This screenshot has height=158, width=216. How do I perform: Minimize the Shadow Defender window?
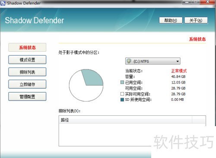coord(187,2)
